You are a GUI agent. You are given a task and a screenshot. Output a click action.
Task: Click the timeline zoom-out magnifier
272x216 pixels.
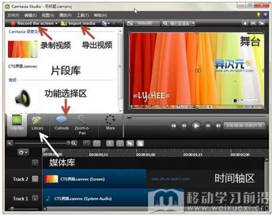pos(10,143)
